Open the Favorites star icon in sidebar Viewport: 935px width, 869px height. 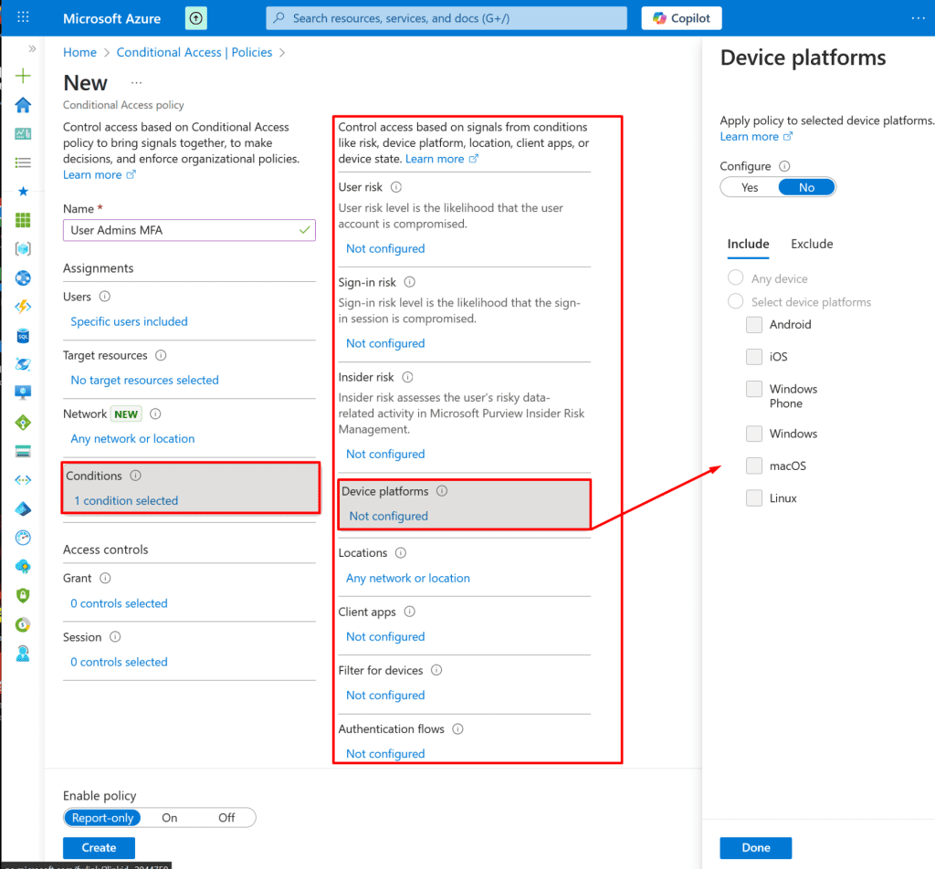click(23, 192)
